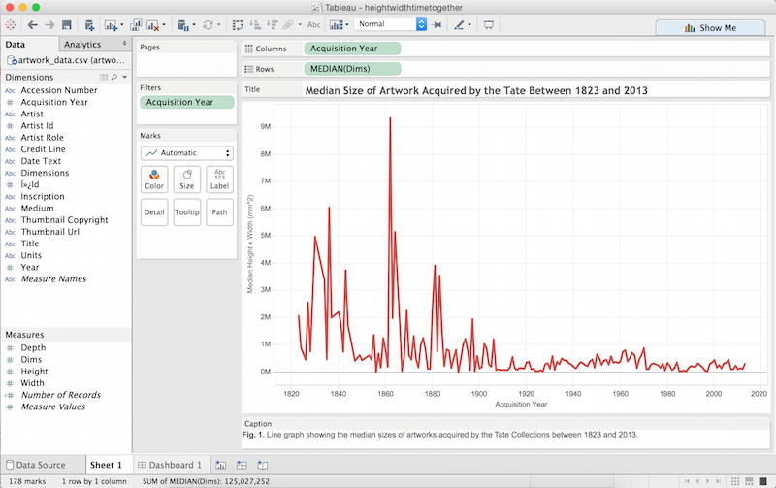The width and height of the screenshot is (776, 488).
Task: Open the Automatic mark type dropdown
Action: [187, 153]
